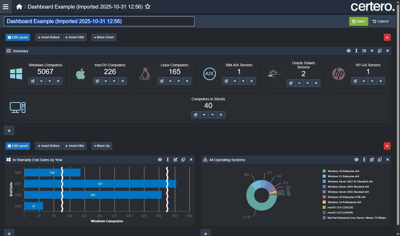Screen dimensions: 400x236
Task: Open dropdown arrow on Linux Computers tile
Action: [x=170, y=81]
